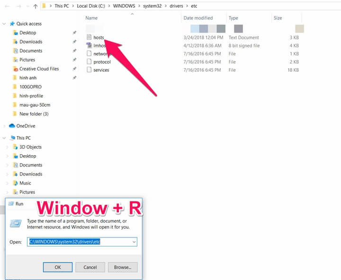Click This PC in the address bar
The image size is (341, 280).
(62, 6)
